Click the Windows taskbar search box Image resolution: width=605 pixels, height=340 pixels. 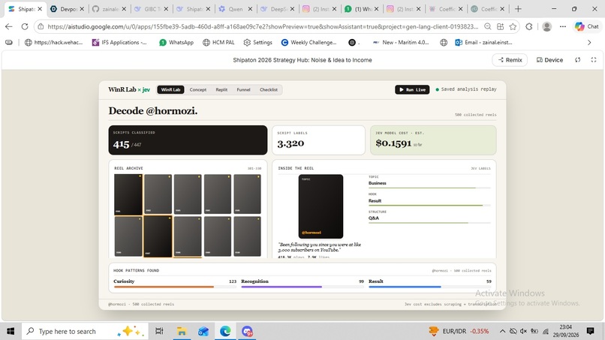[x=85, y=331]
